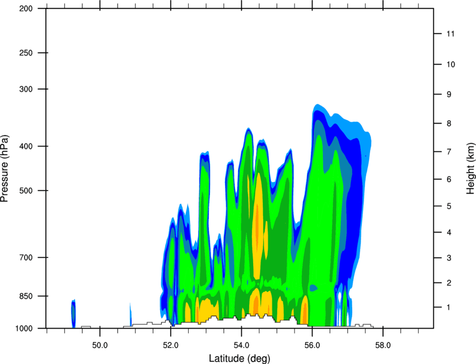The image size is (476, 364).
Task: Click the 50.0 latitude tick label
Action: [x=100, y=346]
